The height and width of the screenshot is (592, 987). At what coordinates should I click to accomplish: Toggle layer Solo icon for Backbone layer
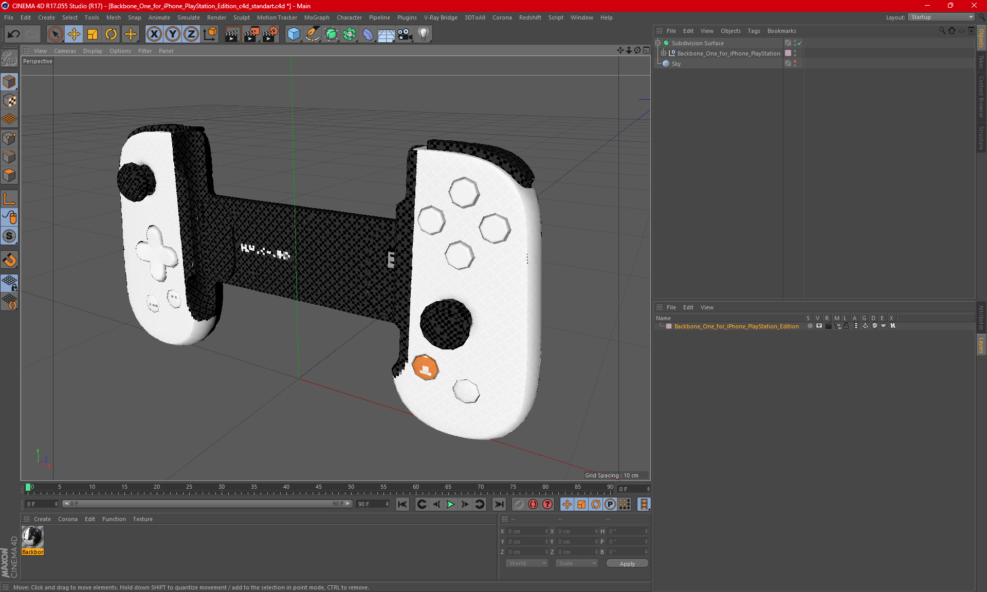coord(810,326)
